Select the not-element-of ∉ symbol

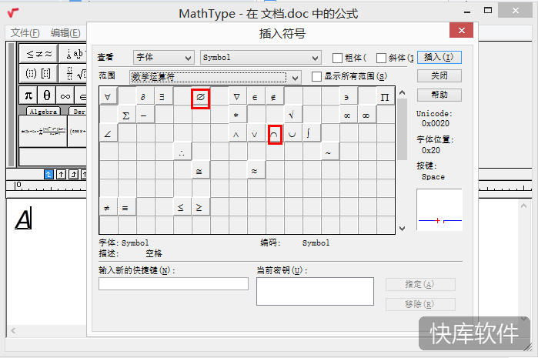click(x=275, y=95)
